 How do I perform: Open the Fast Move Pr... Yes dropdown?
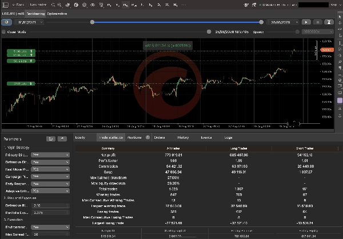(50, 169)
